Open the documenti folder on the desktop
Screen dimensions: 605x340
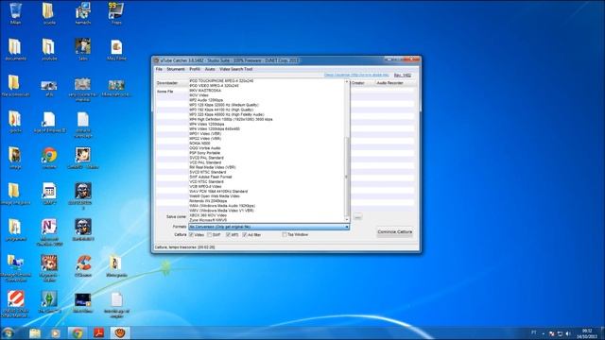coord(15,49)
